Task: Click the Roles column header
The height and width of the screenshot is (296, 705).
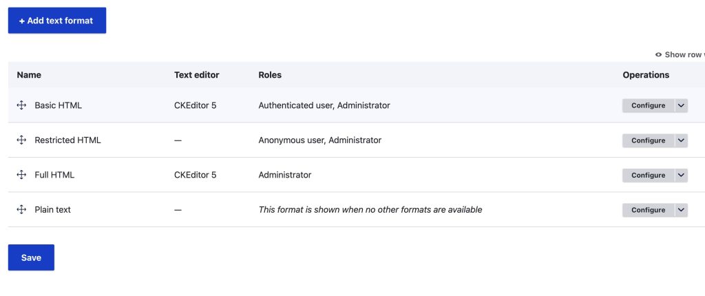Action: (270, 74)
